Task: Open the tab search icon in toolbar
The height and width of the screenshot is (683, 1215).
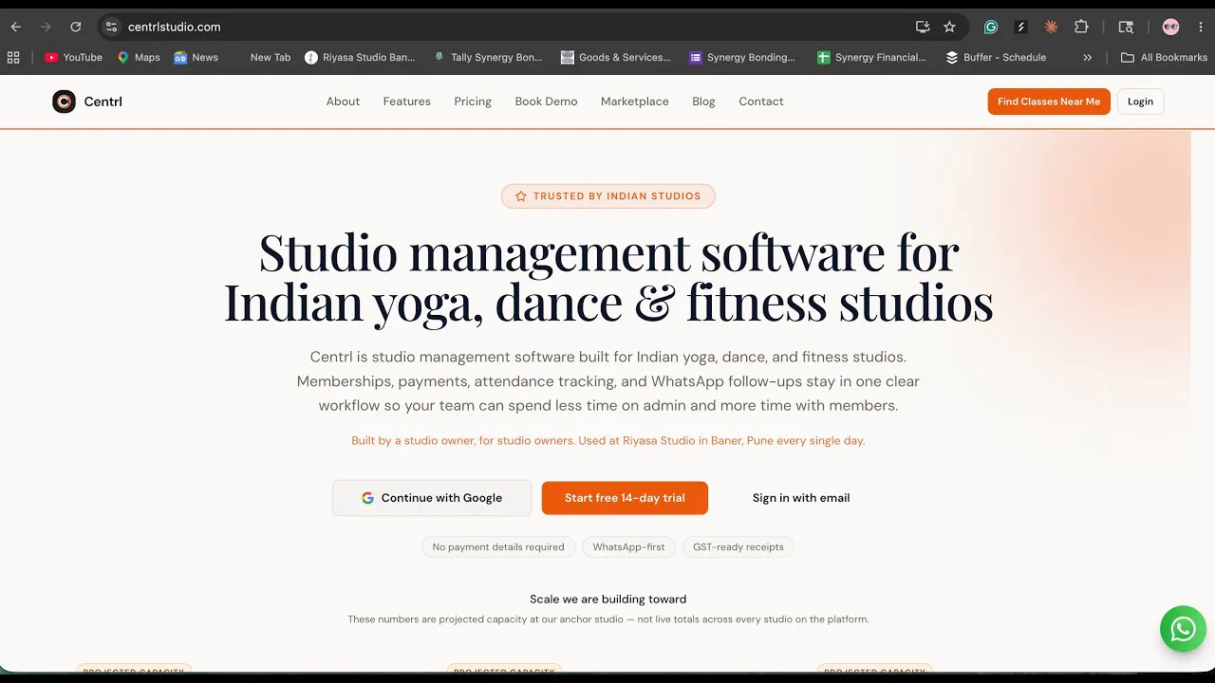Action: tap(1126, 27)
